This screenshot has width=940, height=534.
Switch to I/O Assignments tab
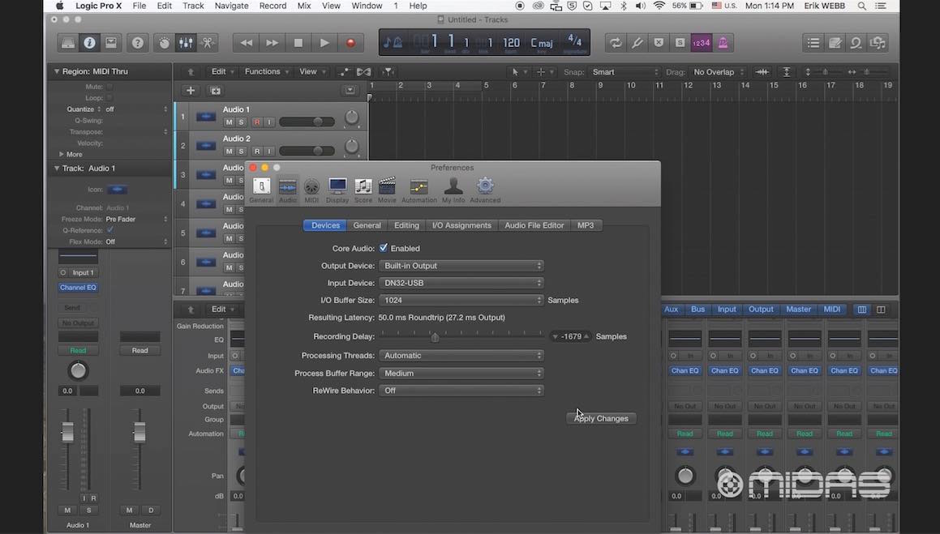tap(461, 225)
